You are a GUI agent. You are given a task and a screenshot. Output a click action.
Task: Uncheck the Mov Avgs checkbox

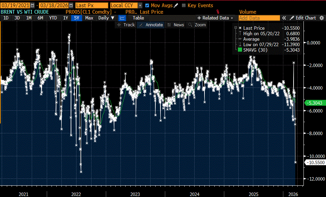[148, 5]
